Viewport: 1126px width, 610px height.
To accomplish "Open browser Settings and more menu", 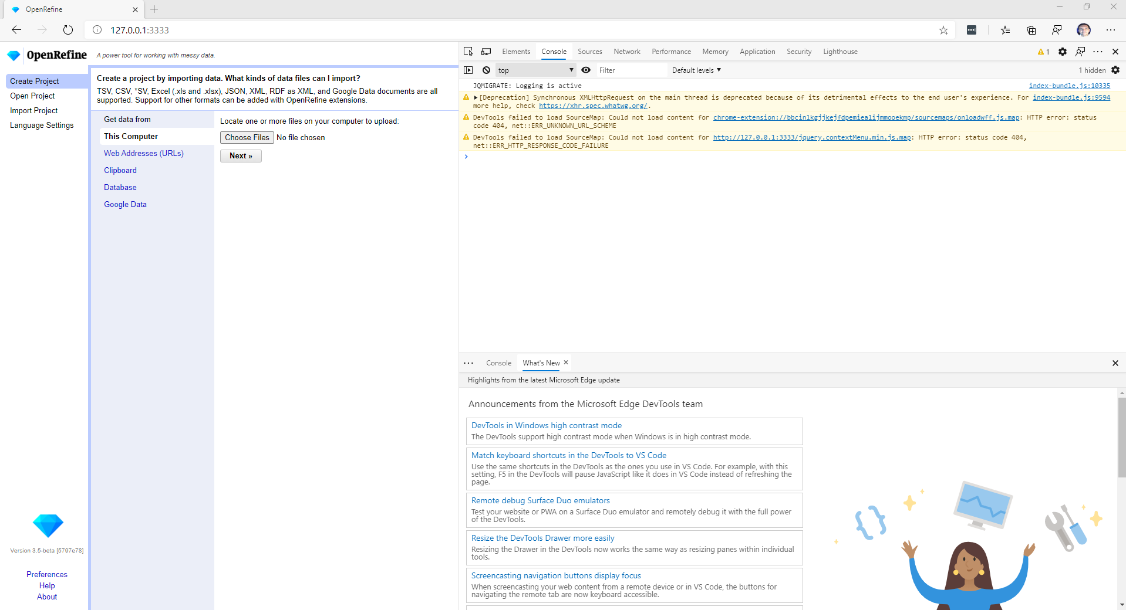I will coord(1111,30).
